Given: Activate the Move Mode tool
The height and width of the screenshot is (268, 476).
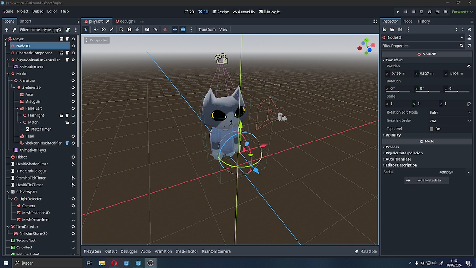Looking at the screenshot, I should (96, 29).
